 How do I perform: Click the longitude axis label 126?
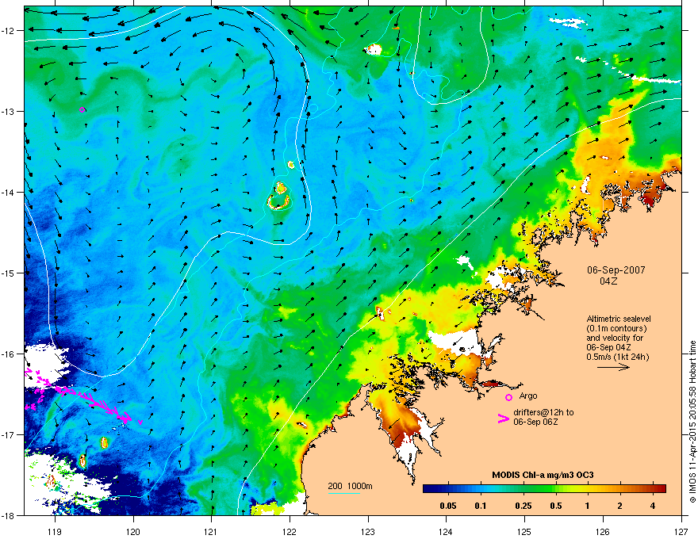603,531
